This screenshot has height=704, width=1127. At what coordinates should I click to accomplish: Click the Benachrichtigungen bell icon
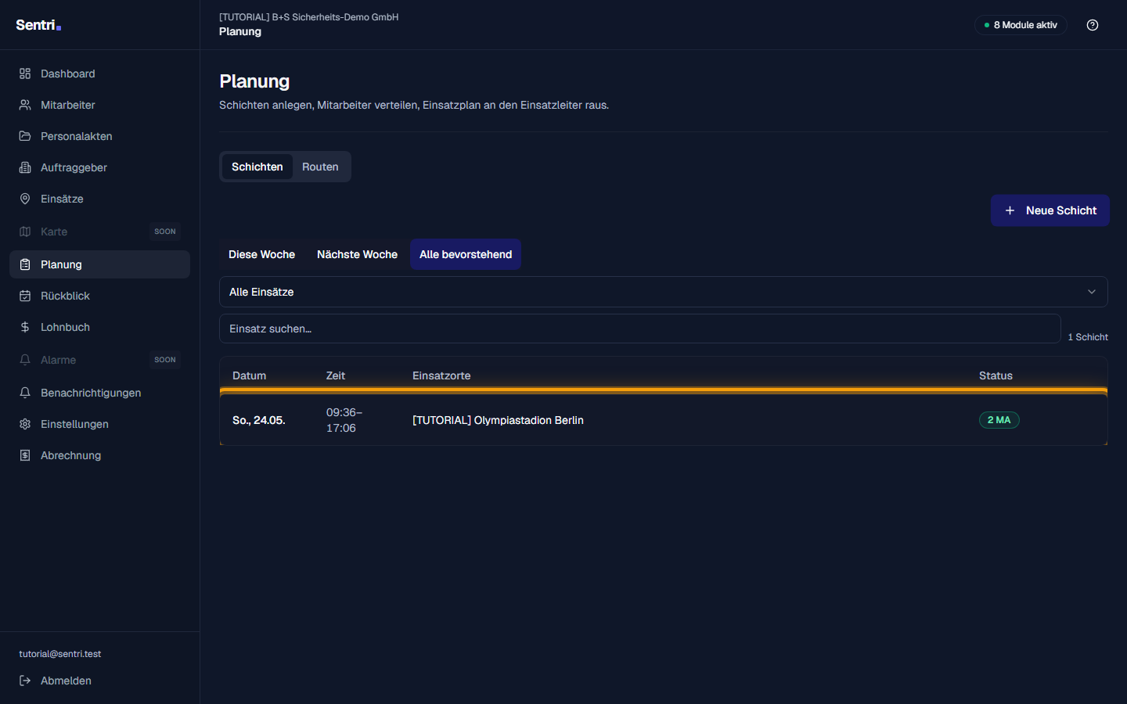25,393
